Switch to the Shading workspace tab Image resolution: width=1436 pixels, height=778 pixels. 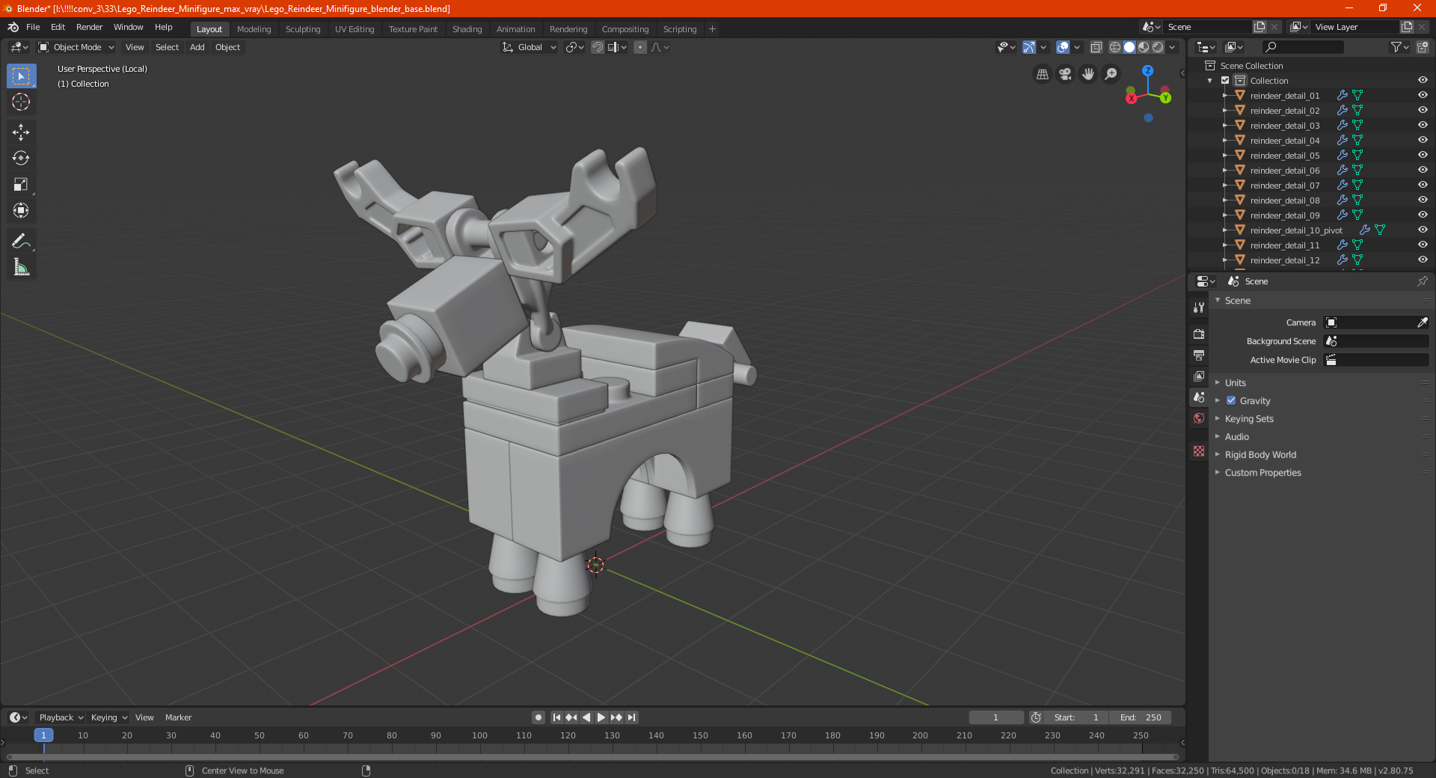[x=467, y=29]
